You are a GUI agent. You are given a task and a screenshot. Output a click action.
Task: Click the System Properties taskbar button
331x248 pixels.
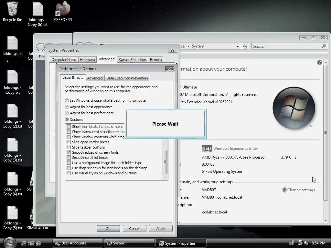pyautogui.click(x=181, y=243)
